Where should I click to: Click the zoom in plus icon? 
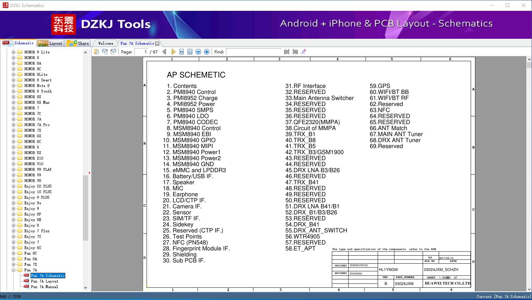click(207, 52)
